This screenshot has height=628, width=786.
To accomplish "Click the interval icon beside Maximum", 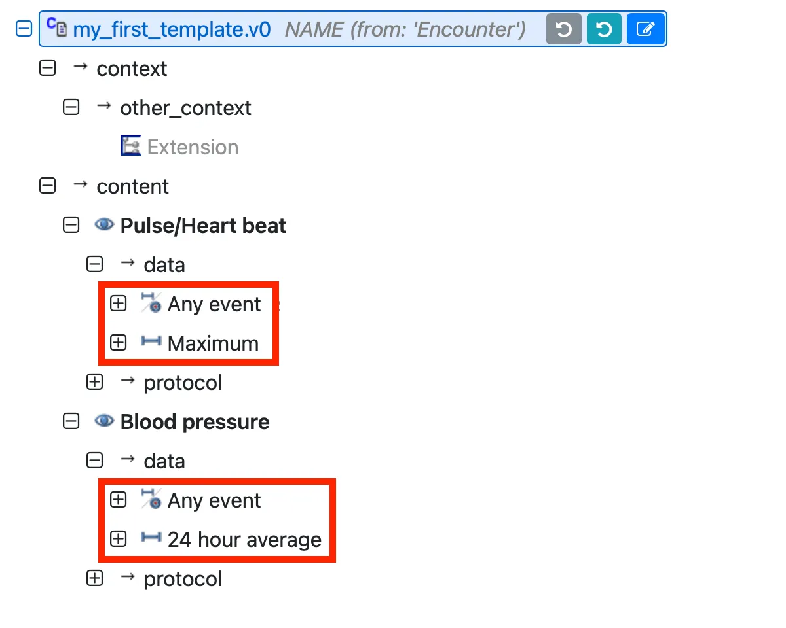I will (x=151, y=342).
